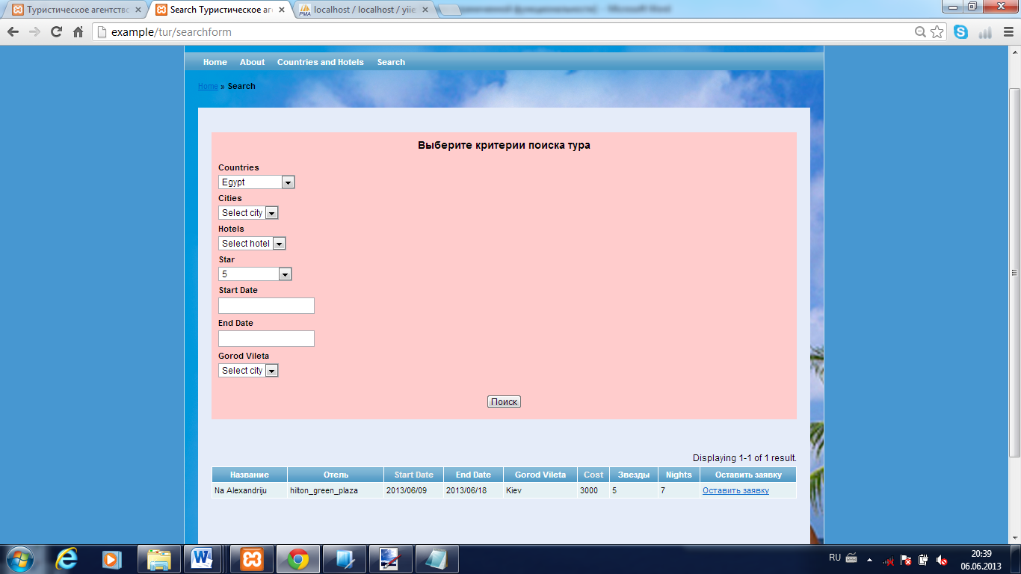Click the signal bars extension icon
Viewport: 1021px width, 574px height.
pos(984,32)
